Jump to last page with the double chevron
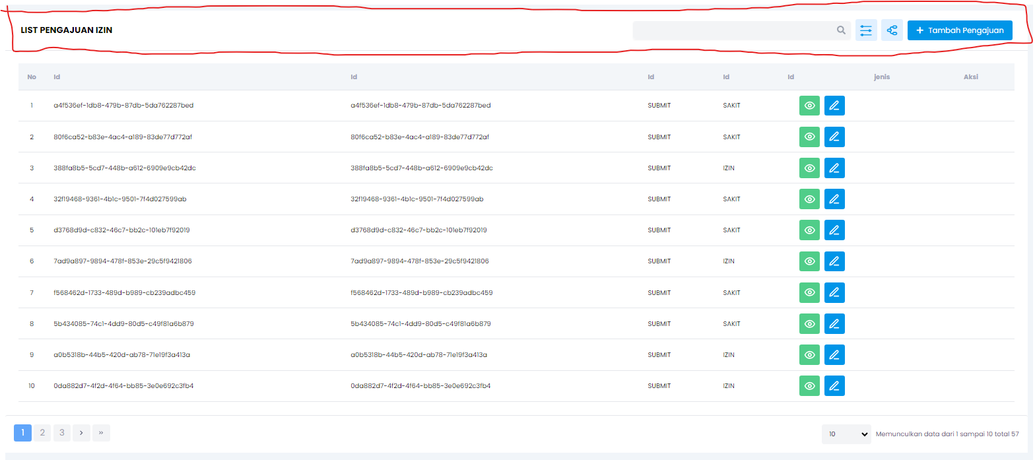The height and width of the screenshot is (460, 1035). coord(101,433)
